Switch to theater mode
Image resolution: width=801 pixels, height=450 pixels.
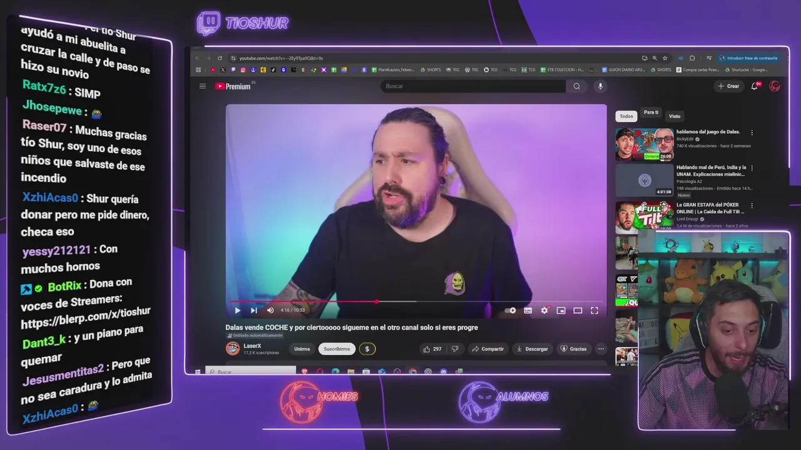coord(578,310)
